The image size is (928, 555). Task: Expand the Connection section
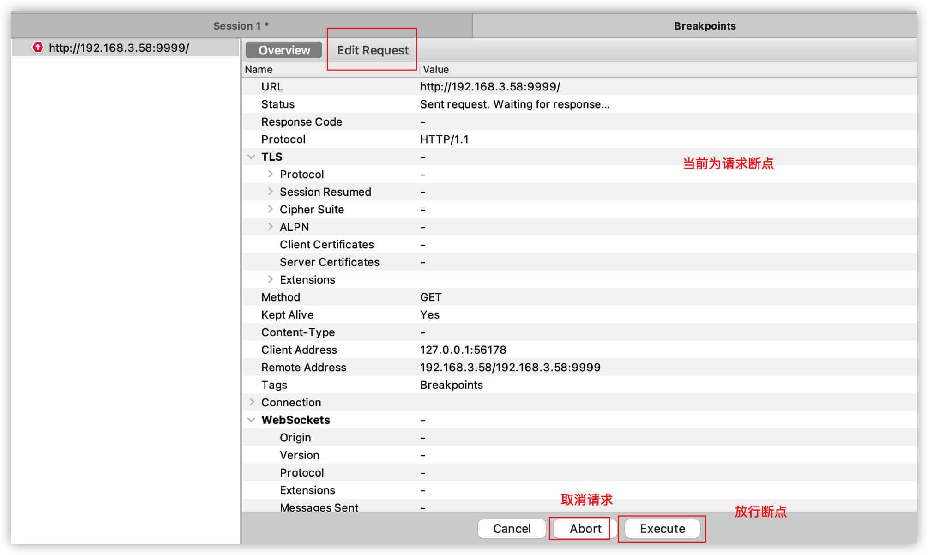tap(255, 402)
